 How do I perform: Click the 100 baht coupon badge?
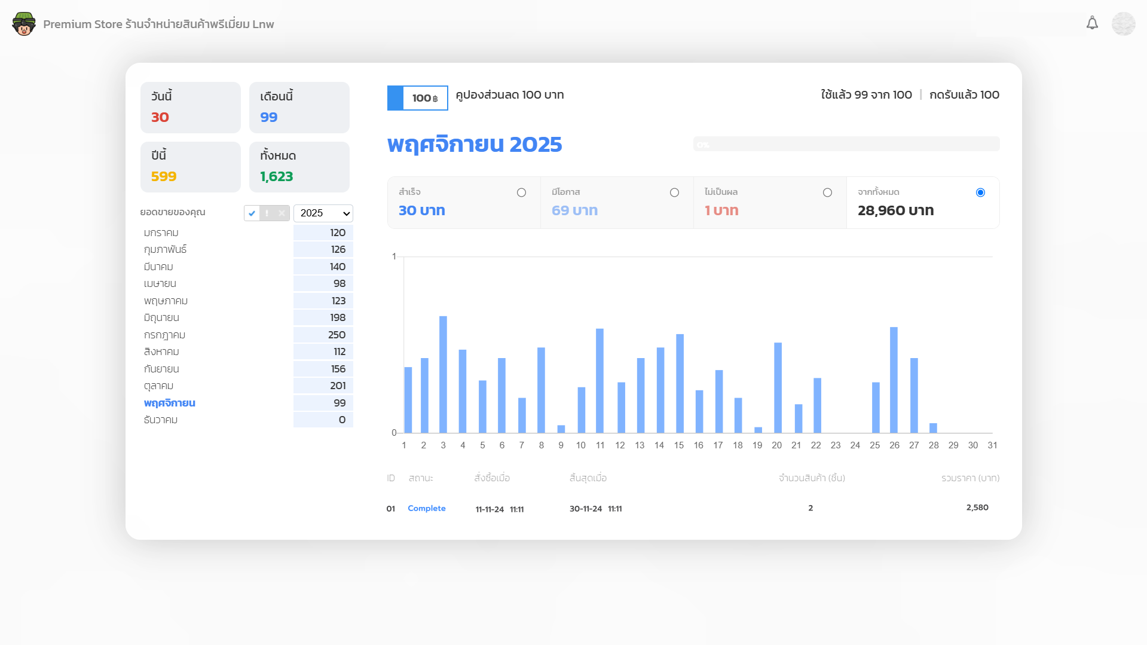[418, 98]
